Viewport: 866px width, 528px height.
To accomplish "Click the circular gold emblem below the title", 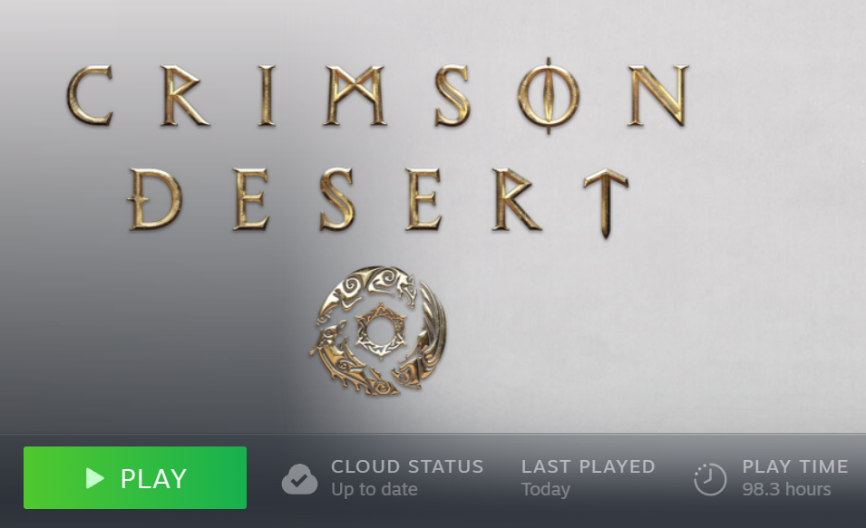I will tap(378, 330).
